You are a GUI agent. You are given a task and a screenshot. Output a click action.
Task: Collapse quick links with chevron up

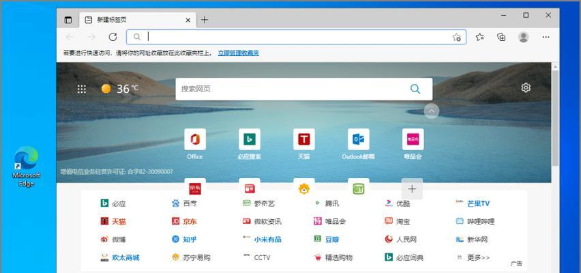(431, 111)
